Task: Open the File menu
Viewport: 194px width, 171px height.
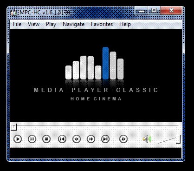Action: (17, 24)
